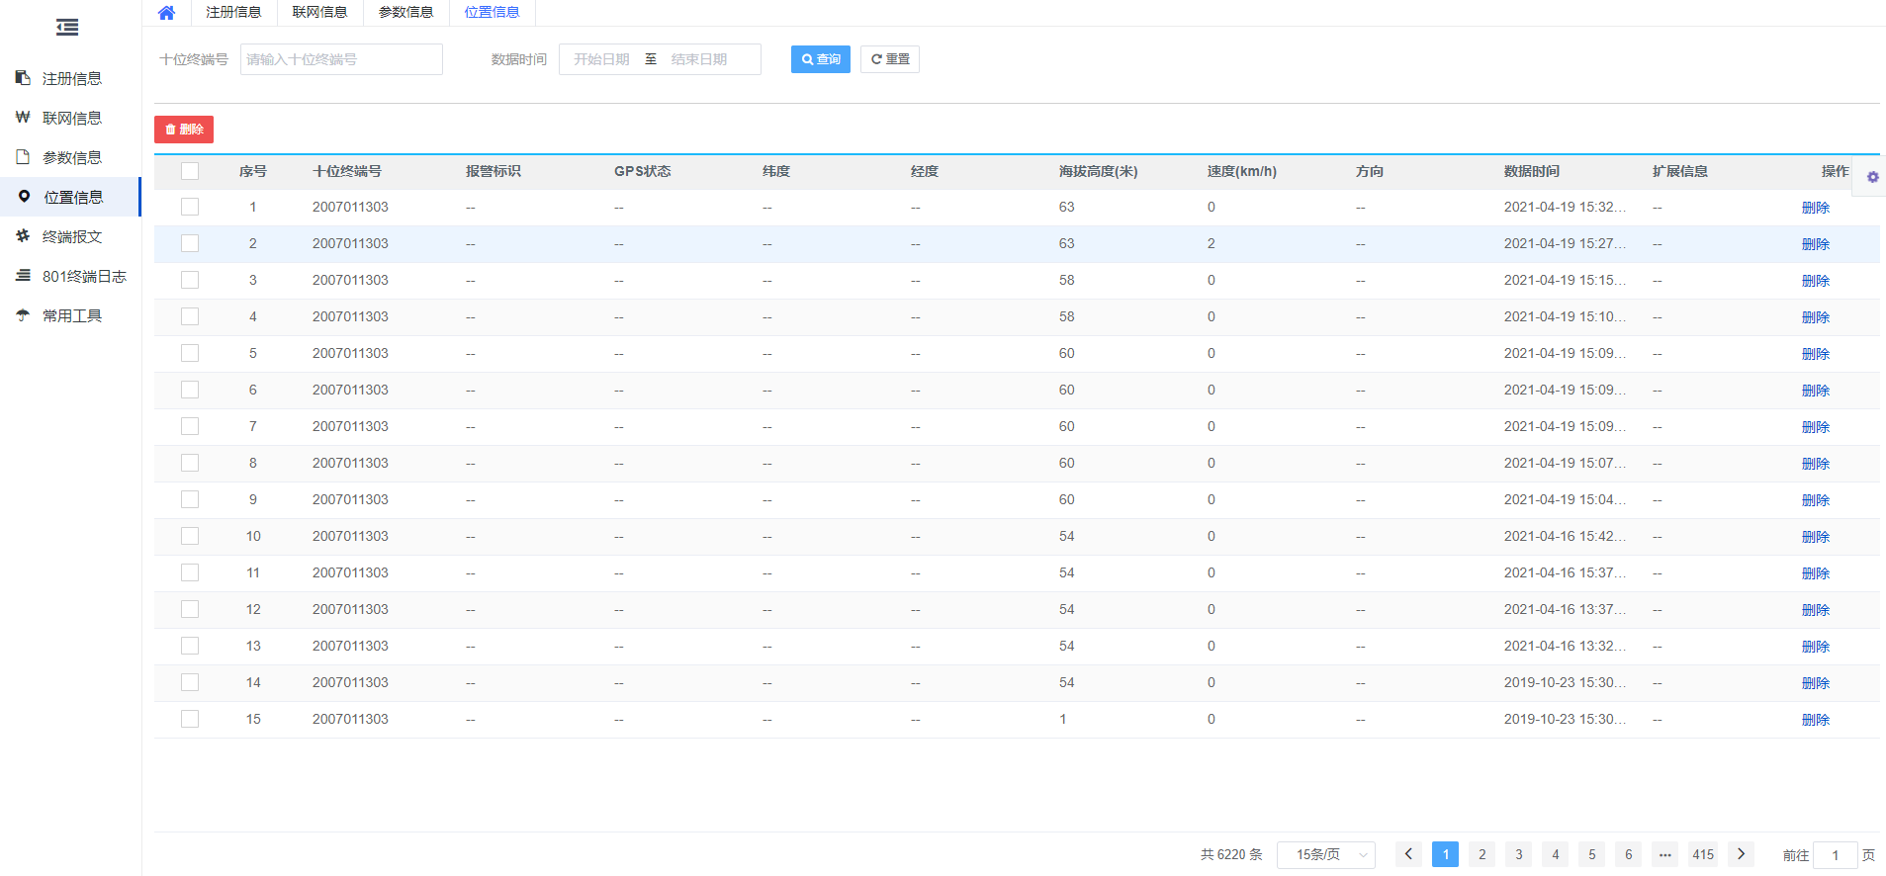Image resolution: width=1886 pixels, height=876 pixels.
Task: Collapse the sidebar with the hamburger icon
Action: (67, 28)
